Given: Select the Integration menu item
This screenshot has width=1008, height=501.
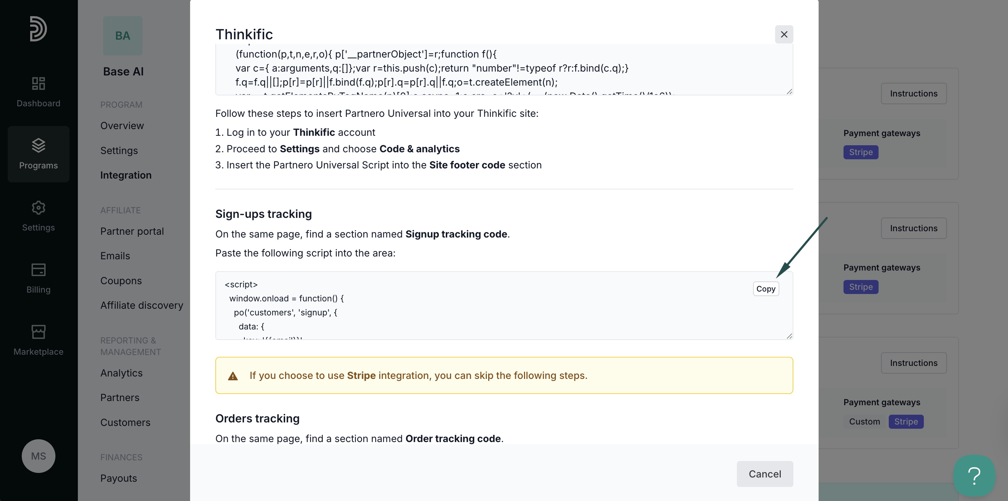Looking at the screenshot, I should pyautogui.click(x=126, y=175).
